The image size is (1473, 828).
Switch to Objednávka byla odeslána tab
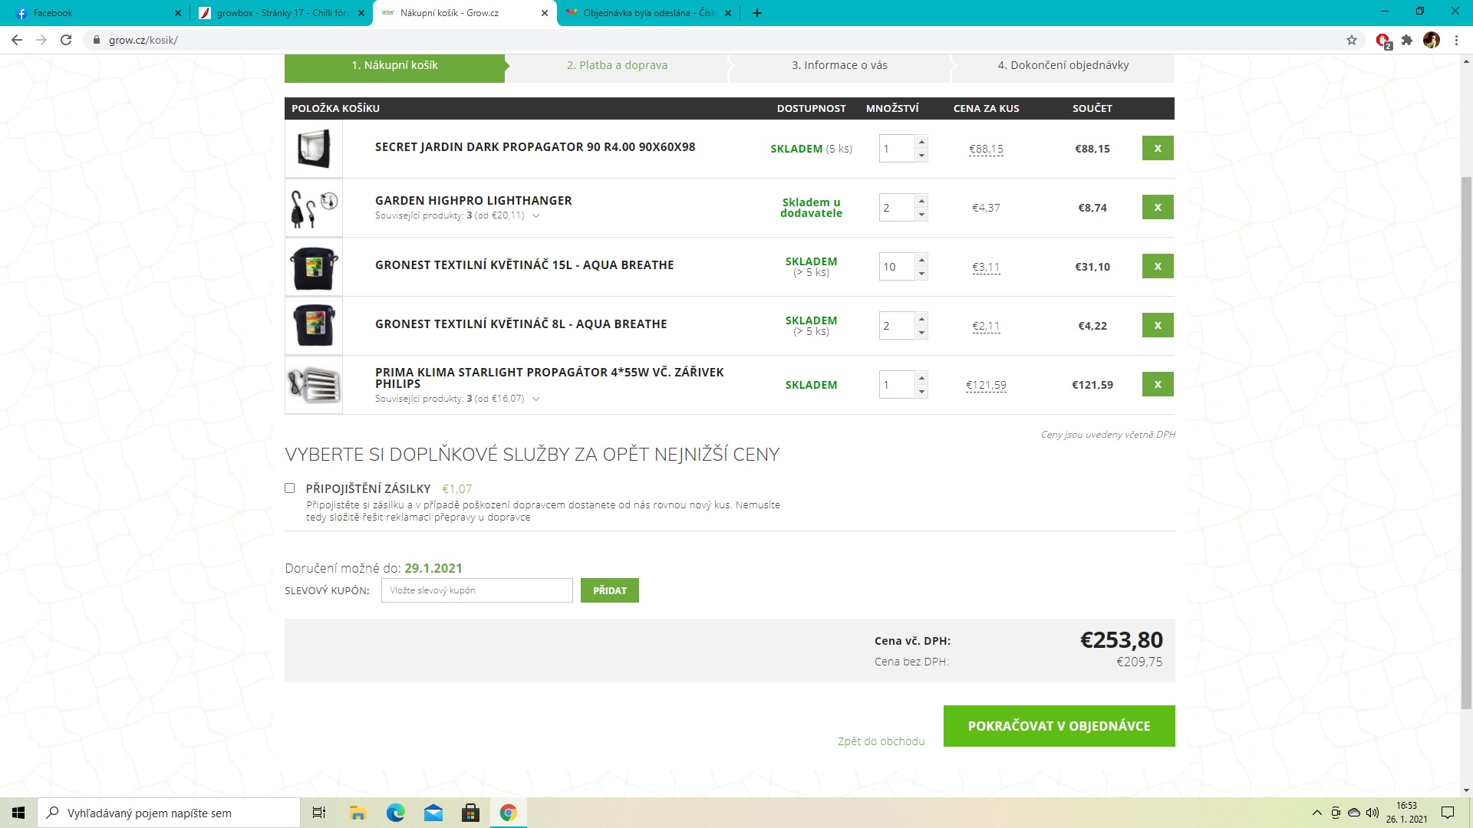click(649, 13)
